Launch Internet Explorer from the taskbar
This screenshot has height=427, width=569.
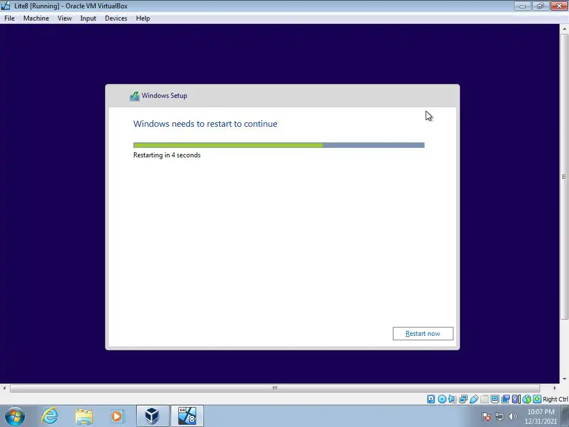tap(49, 416)
